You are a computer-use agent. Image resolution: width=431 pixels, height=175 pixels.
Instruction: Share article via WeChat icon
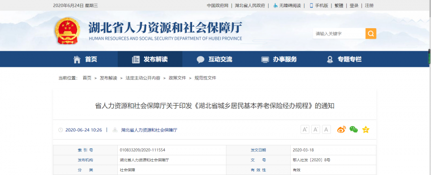[353, 130]
